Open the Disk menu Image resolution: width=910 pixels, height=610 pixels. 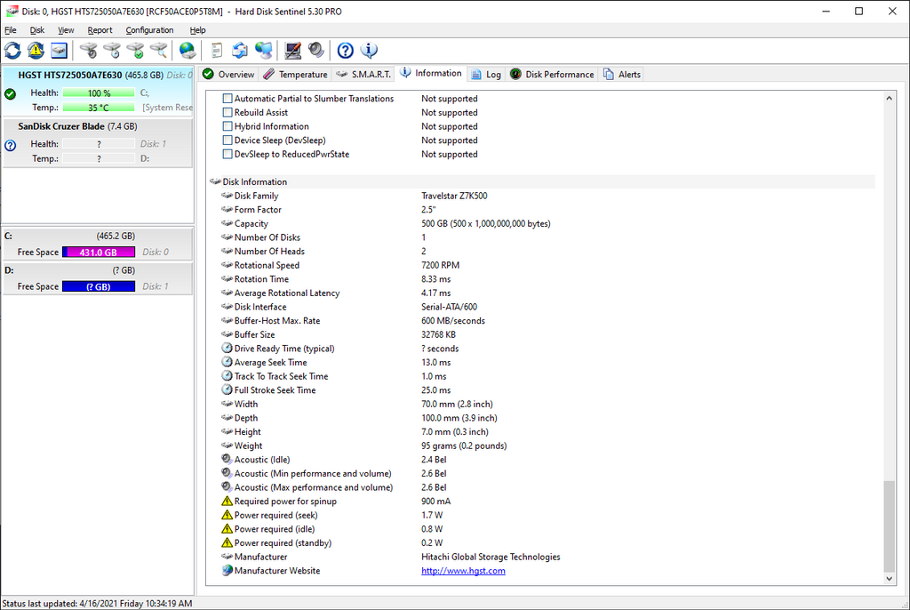tap(37, 30)
